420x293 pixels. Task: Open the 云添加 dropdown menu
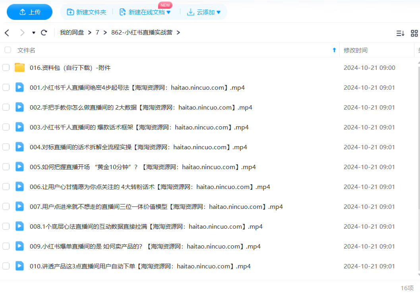[x=203, y=12]
